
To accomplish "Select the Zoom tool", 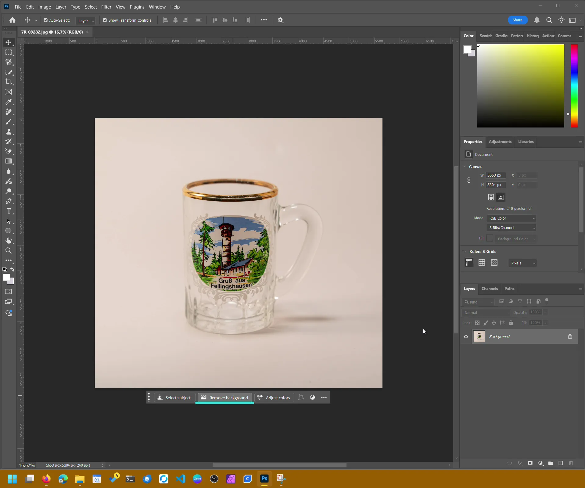I will tap(9, 251).
